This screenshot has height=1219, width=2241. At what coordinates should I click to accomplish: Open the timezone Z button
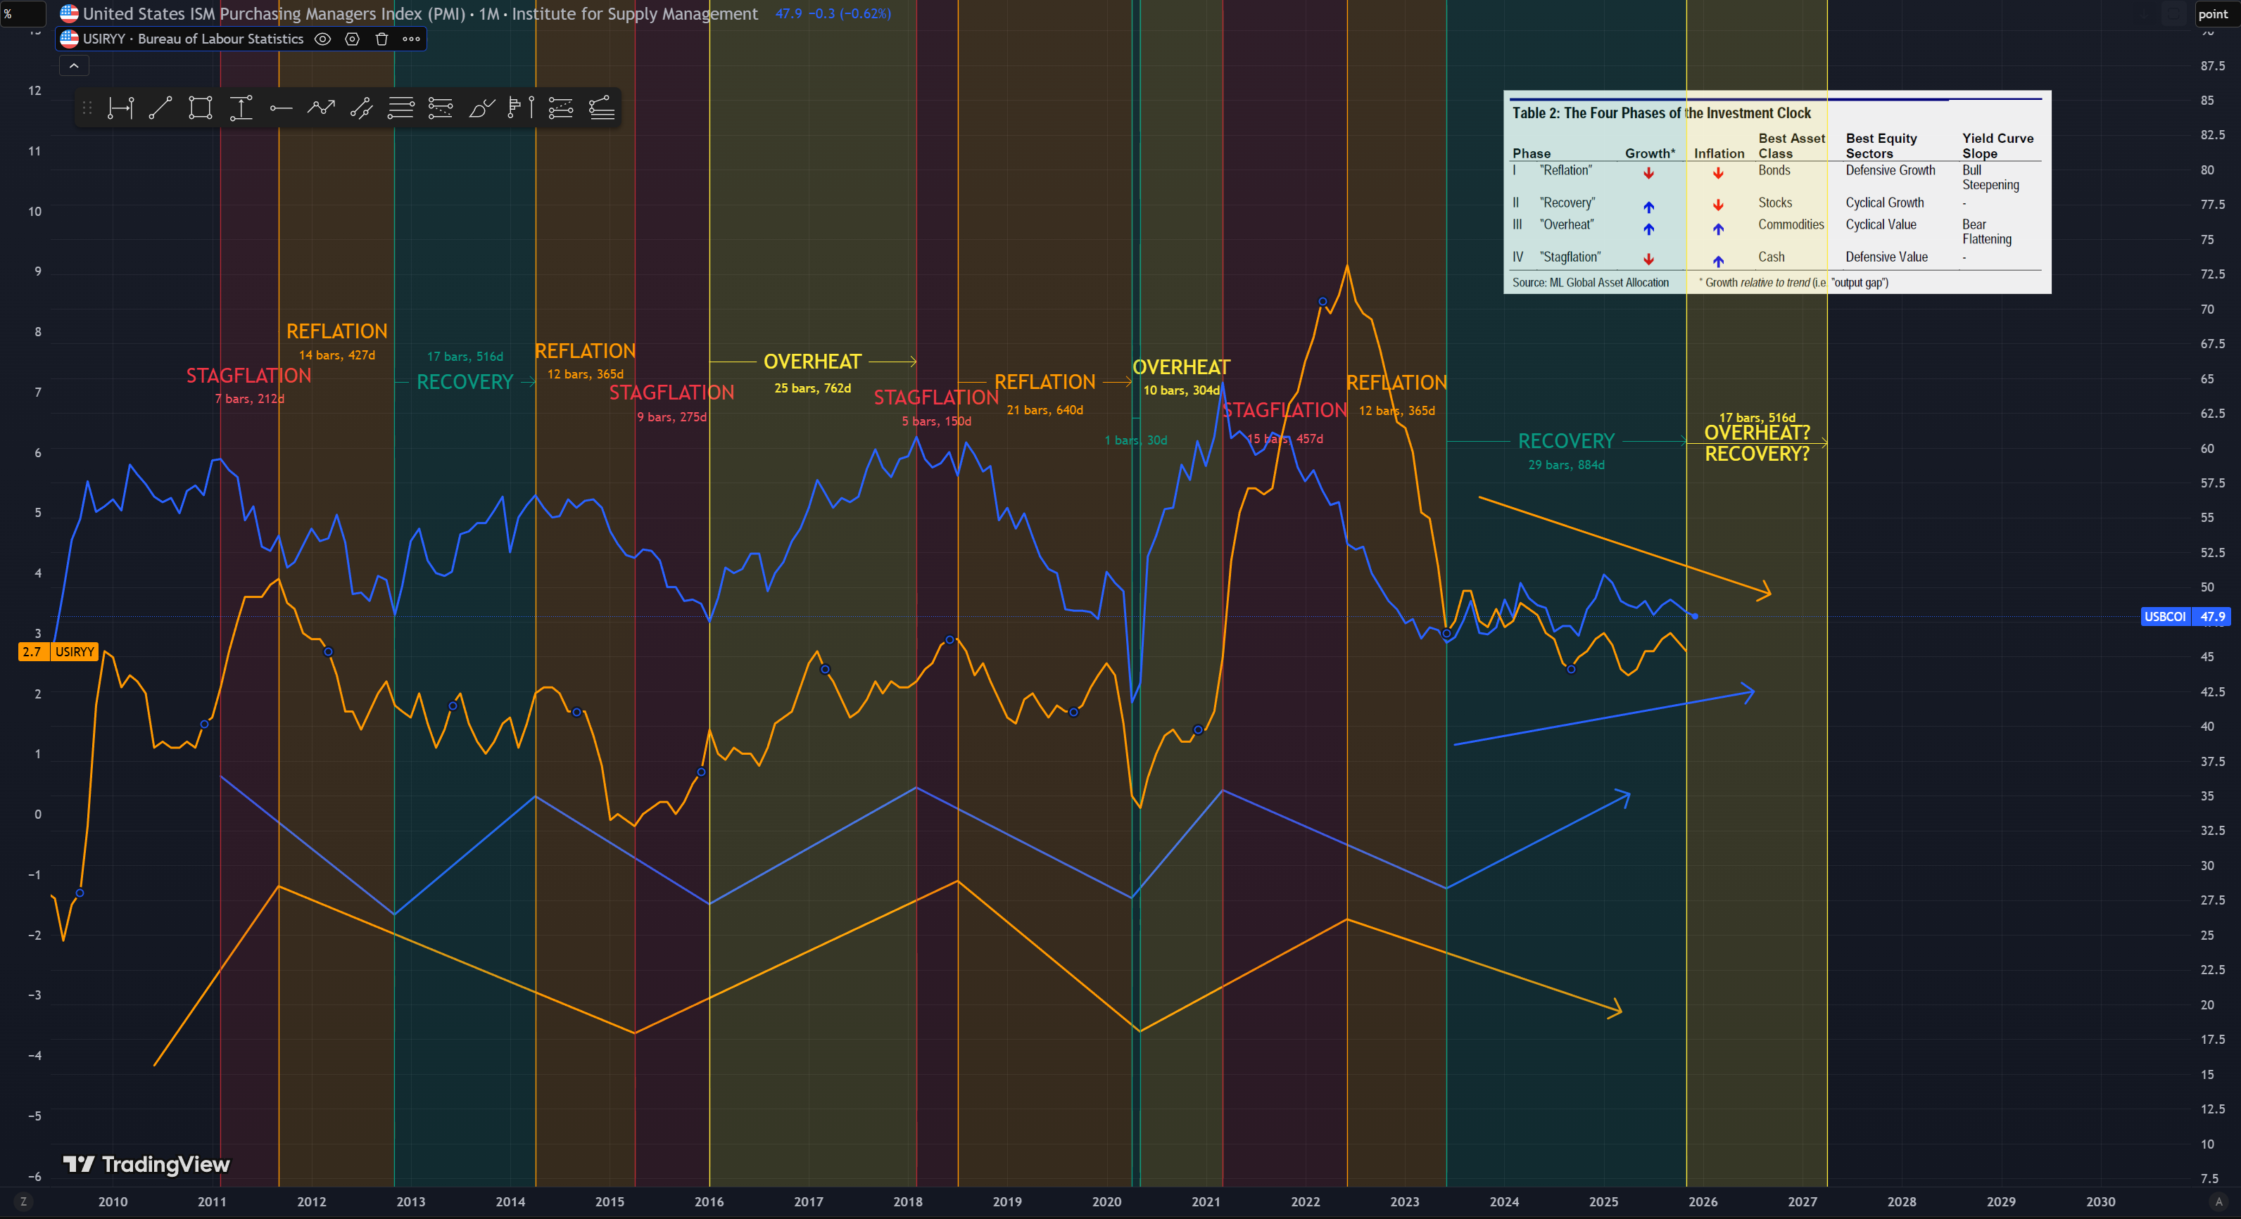click(23, 1201)
